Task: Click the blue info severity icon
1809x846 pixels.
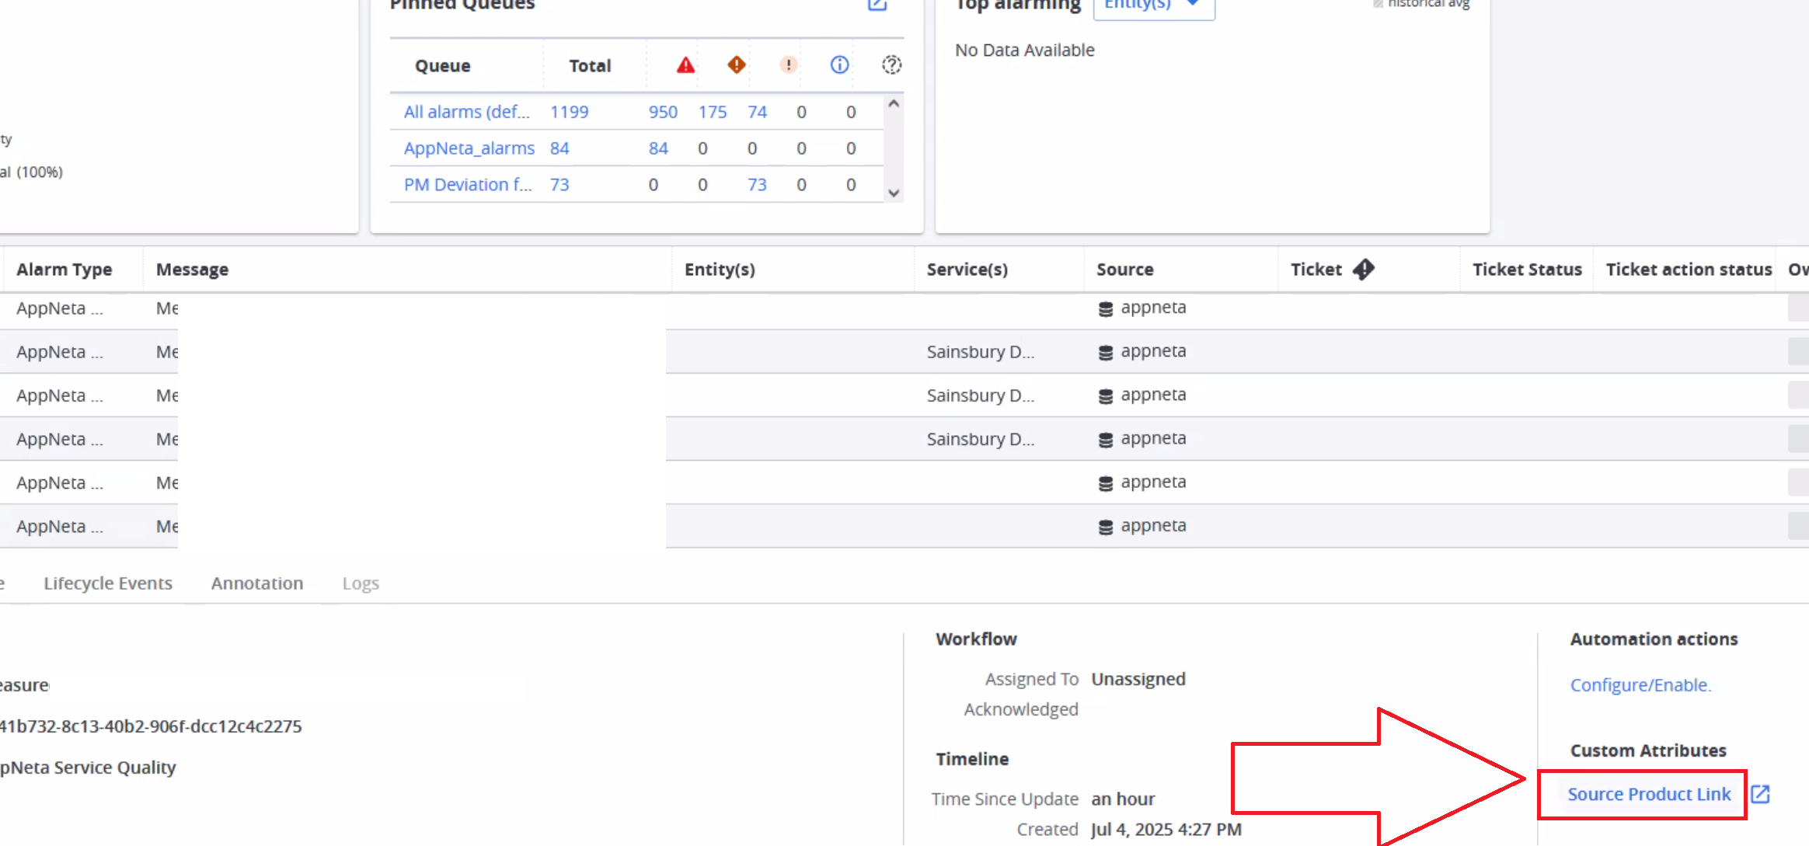Action: pyautogui.click(x=839, y=65)
